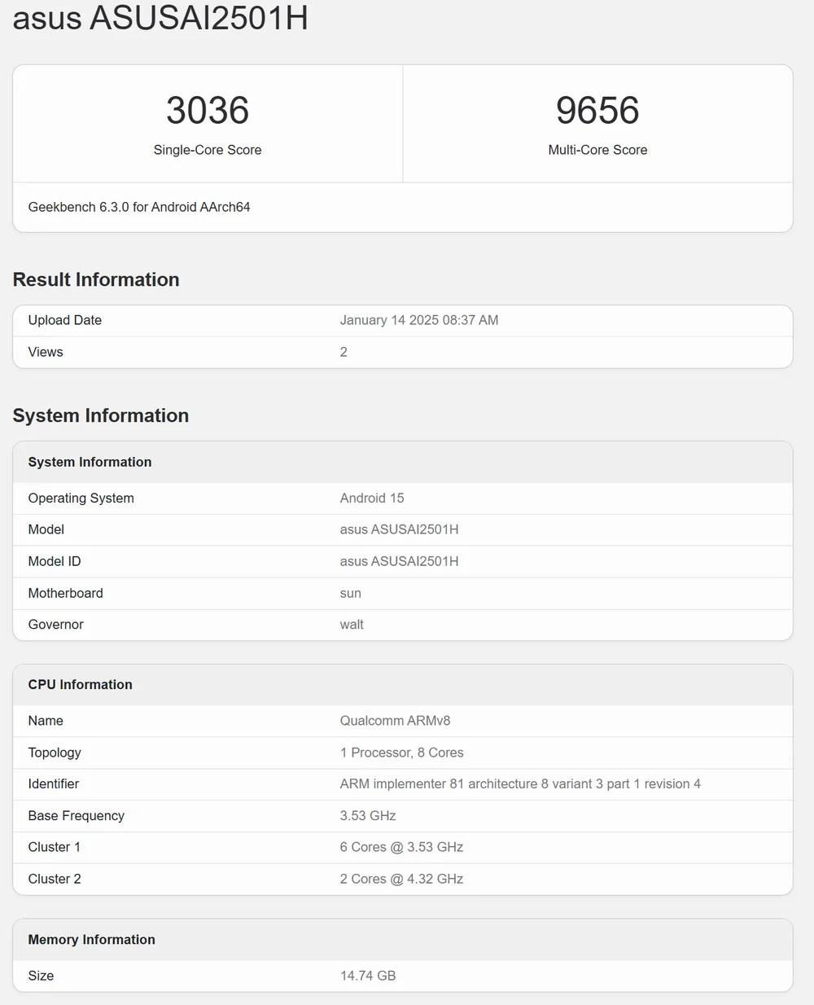Click the Operating System label
814x1005 pixels.
pos(81,498)
